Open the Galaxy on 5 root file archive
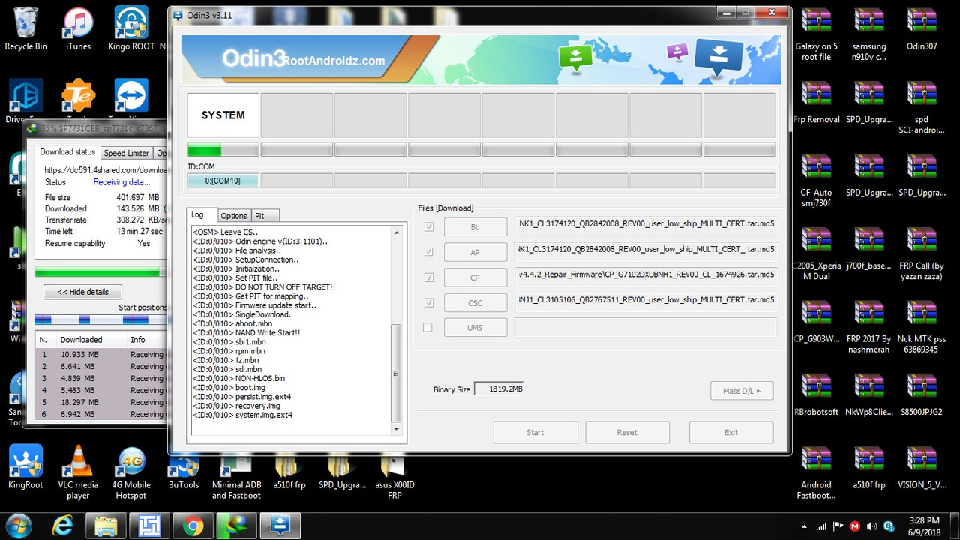 point(816,34)
